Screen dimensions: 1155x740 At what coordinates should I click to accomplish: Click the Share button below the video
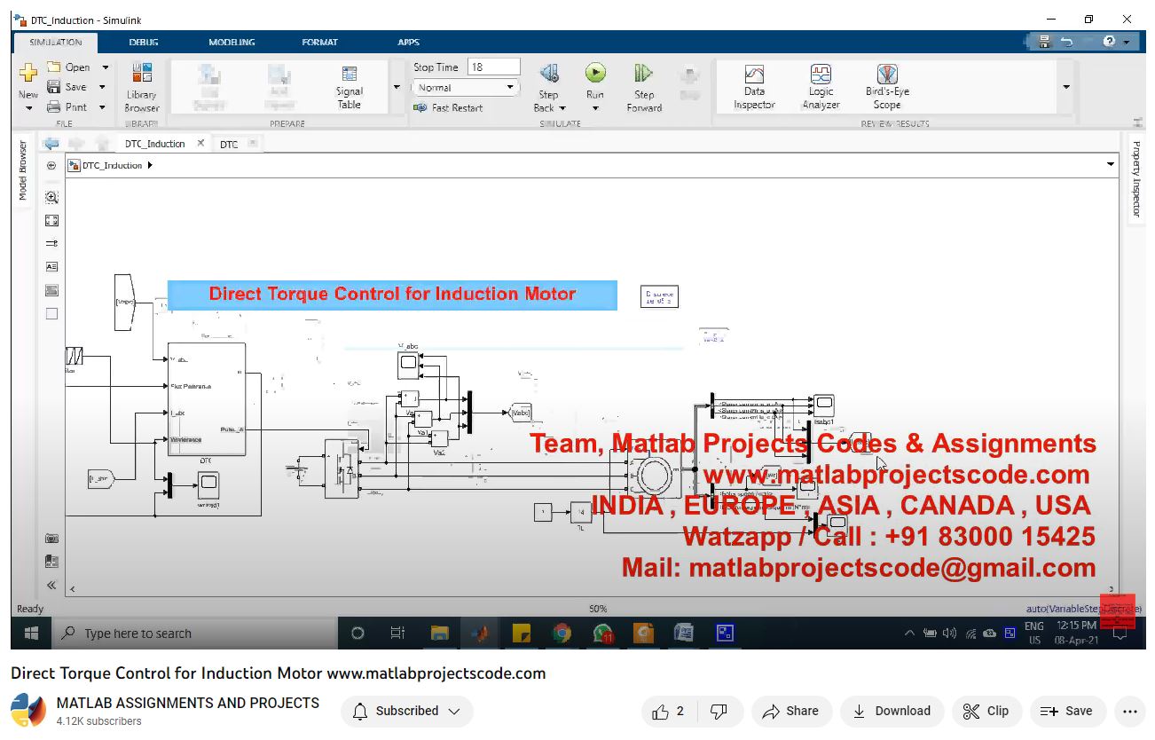click(790, 711)
